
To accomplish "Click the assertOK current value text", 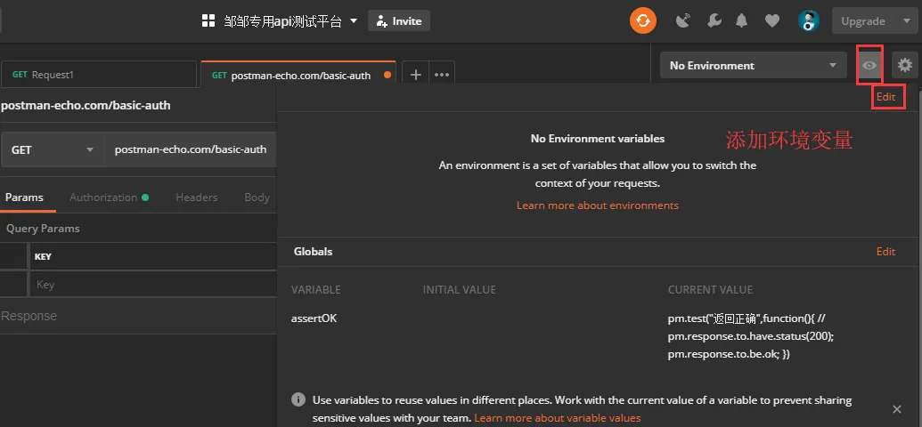I will click(752, 336).
